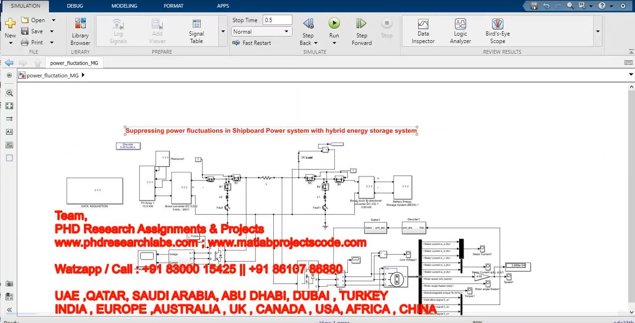Open the dropdown arrow next to Open
Screen dimensions: 635x323
pyautogui.click(x=53, y=20)
